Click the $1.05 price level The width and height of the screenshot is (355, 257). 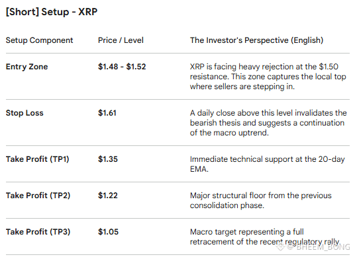coord(108,232)
